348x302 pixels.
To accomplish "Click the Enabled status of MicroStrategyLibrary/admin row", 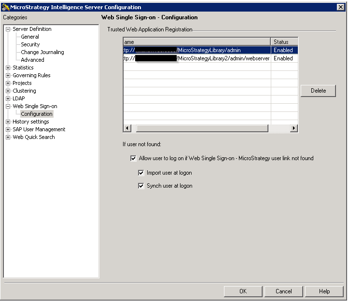I will point(283,50).
